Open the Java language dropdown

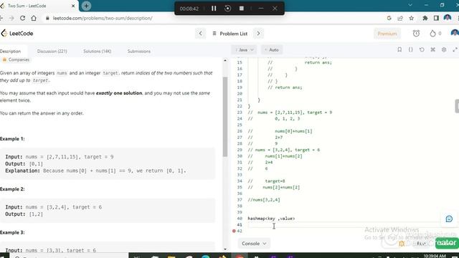point(244,49)
